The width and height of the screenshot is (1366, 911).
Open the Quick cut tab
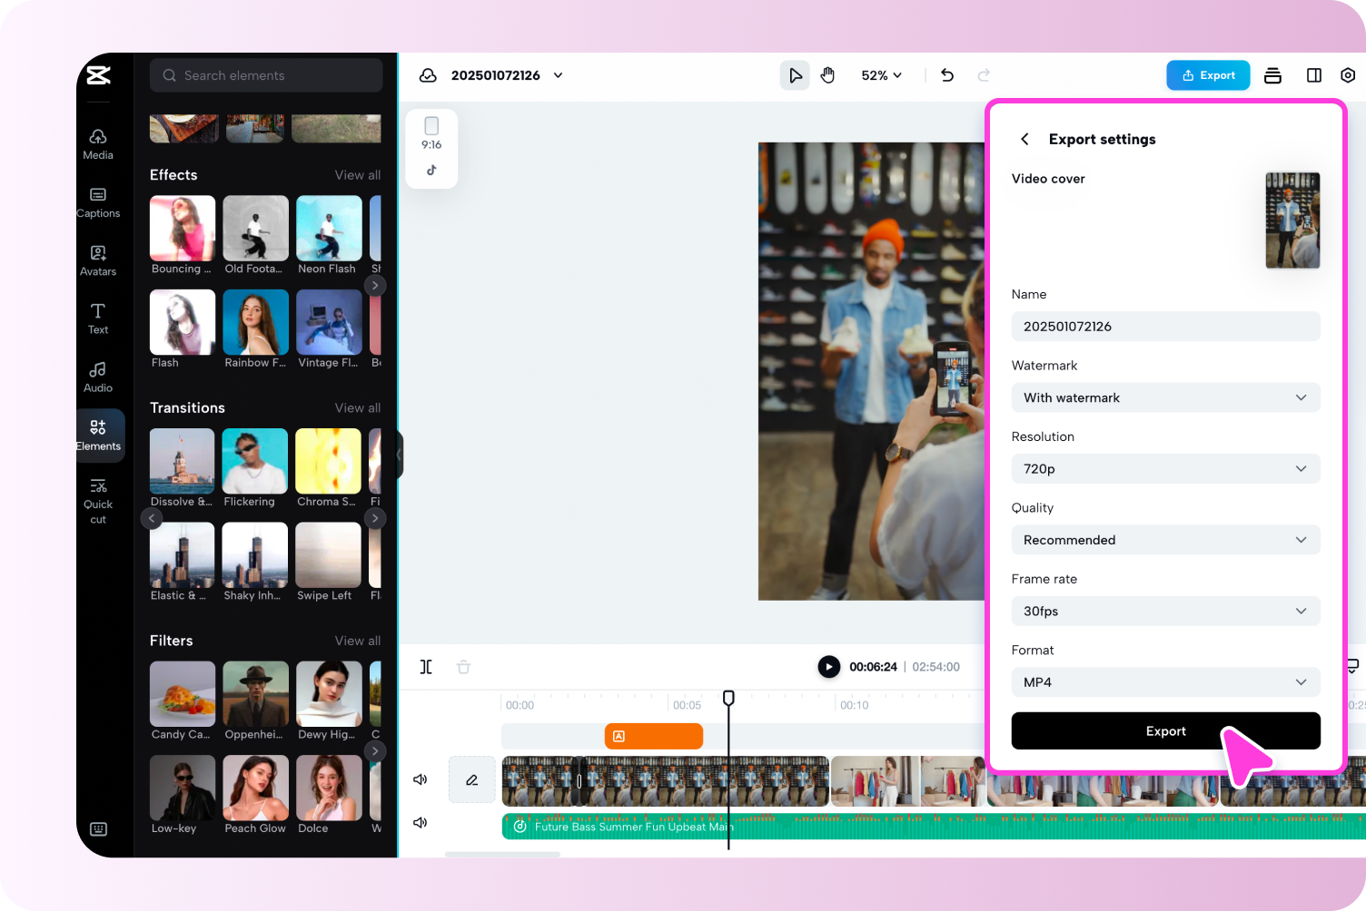pos(97,499)
